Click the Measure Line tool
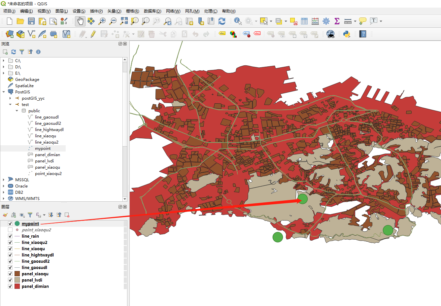The width and height of the screenshot is (441, 306). click(x=348, y=21)
